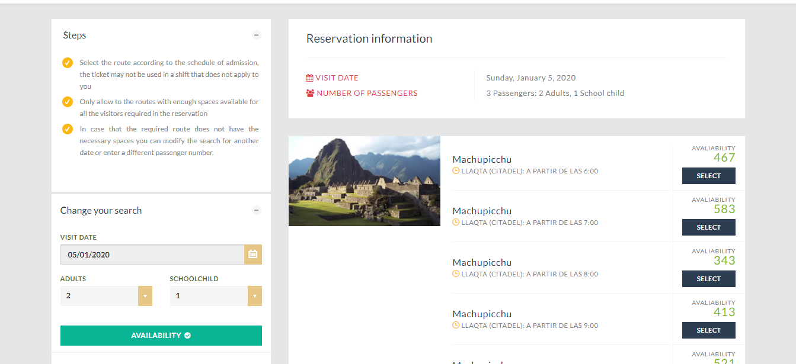The height and width of the screenshot is (364, 796).
Task: Click the Reservation information heading
Action: point(369,39)
